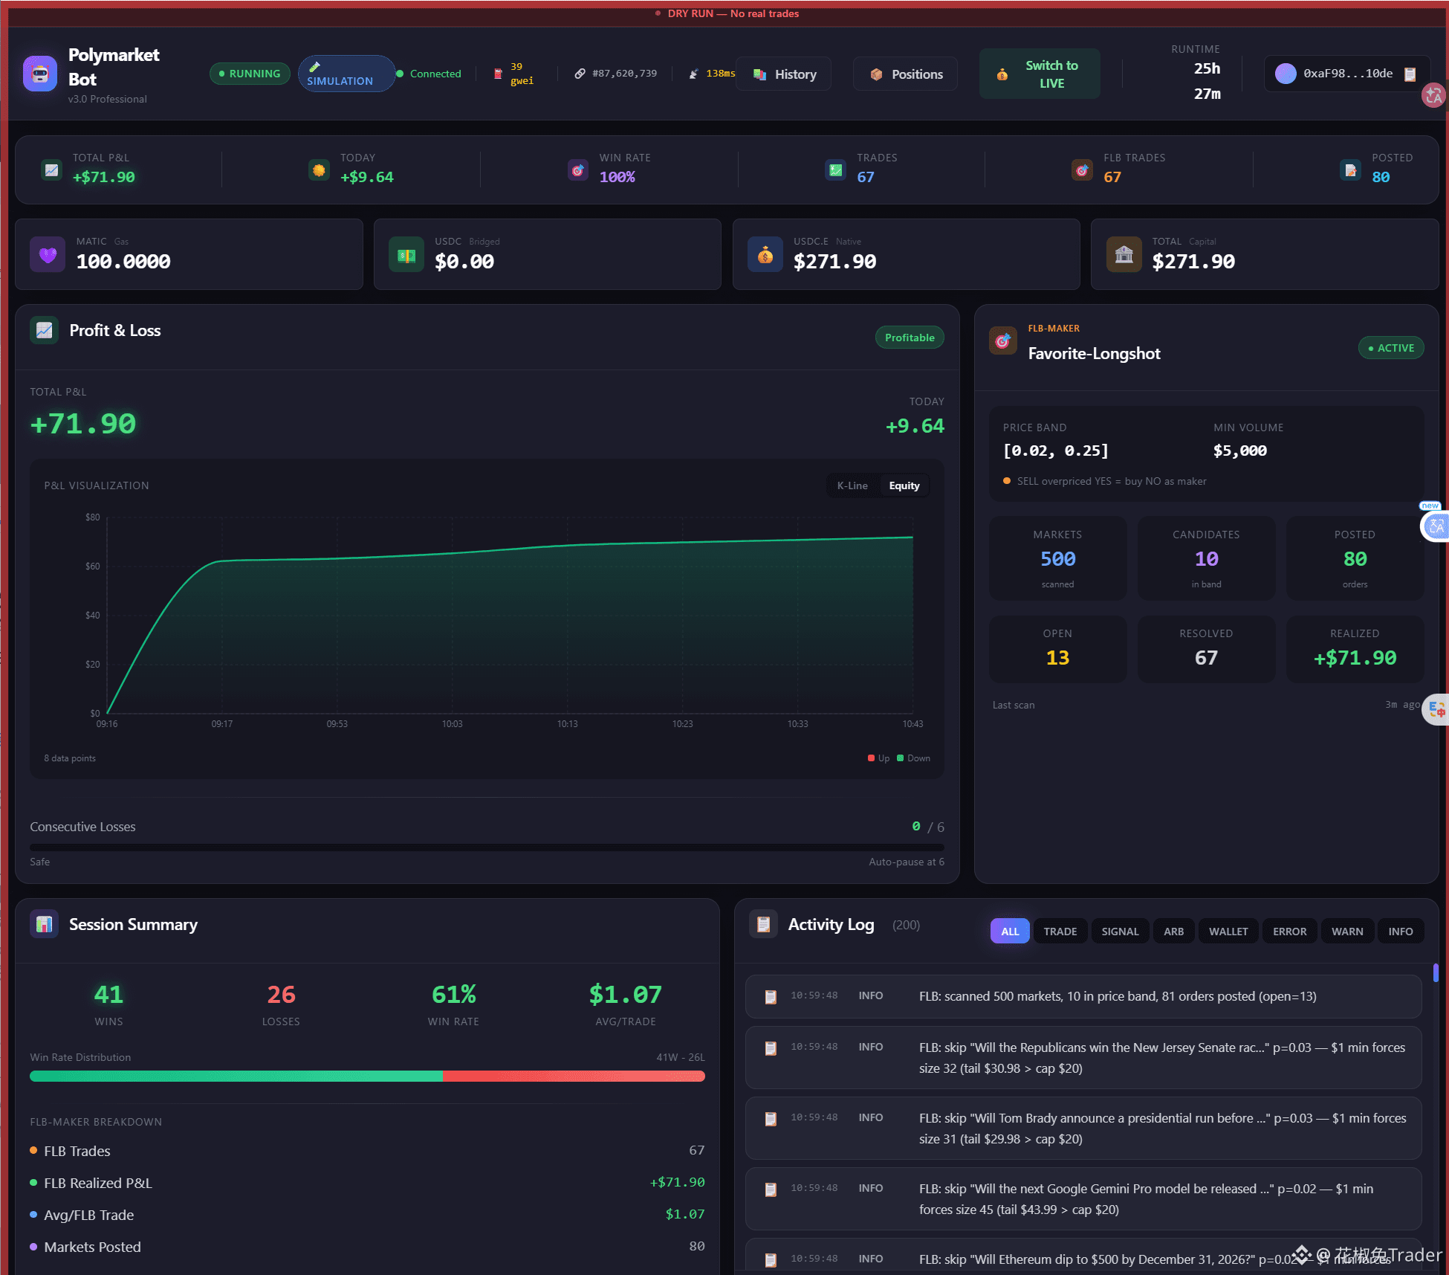Click log entry about New Jersey Senate race
Viewport: 1449px width, 1275px height.
[1083, 1058]
